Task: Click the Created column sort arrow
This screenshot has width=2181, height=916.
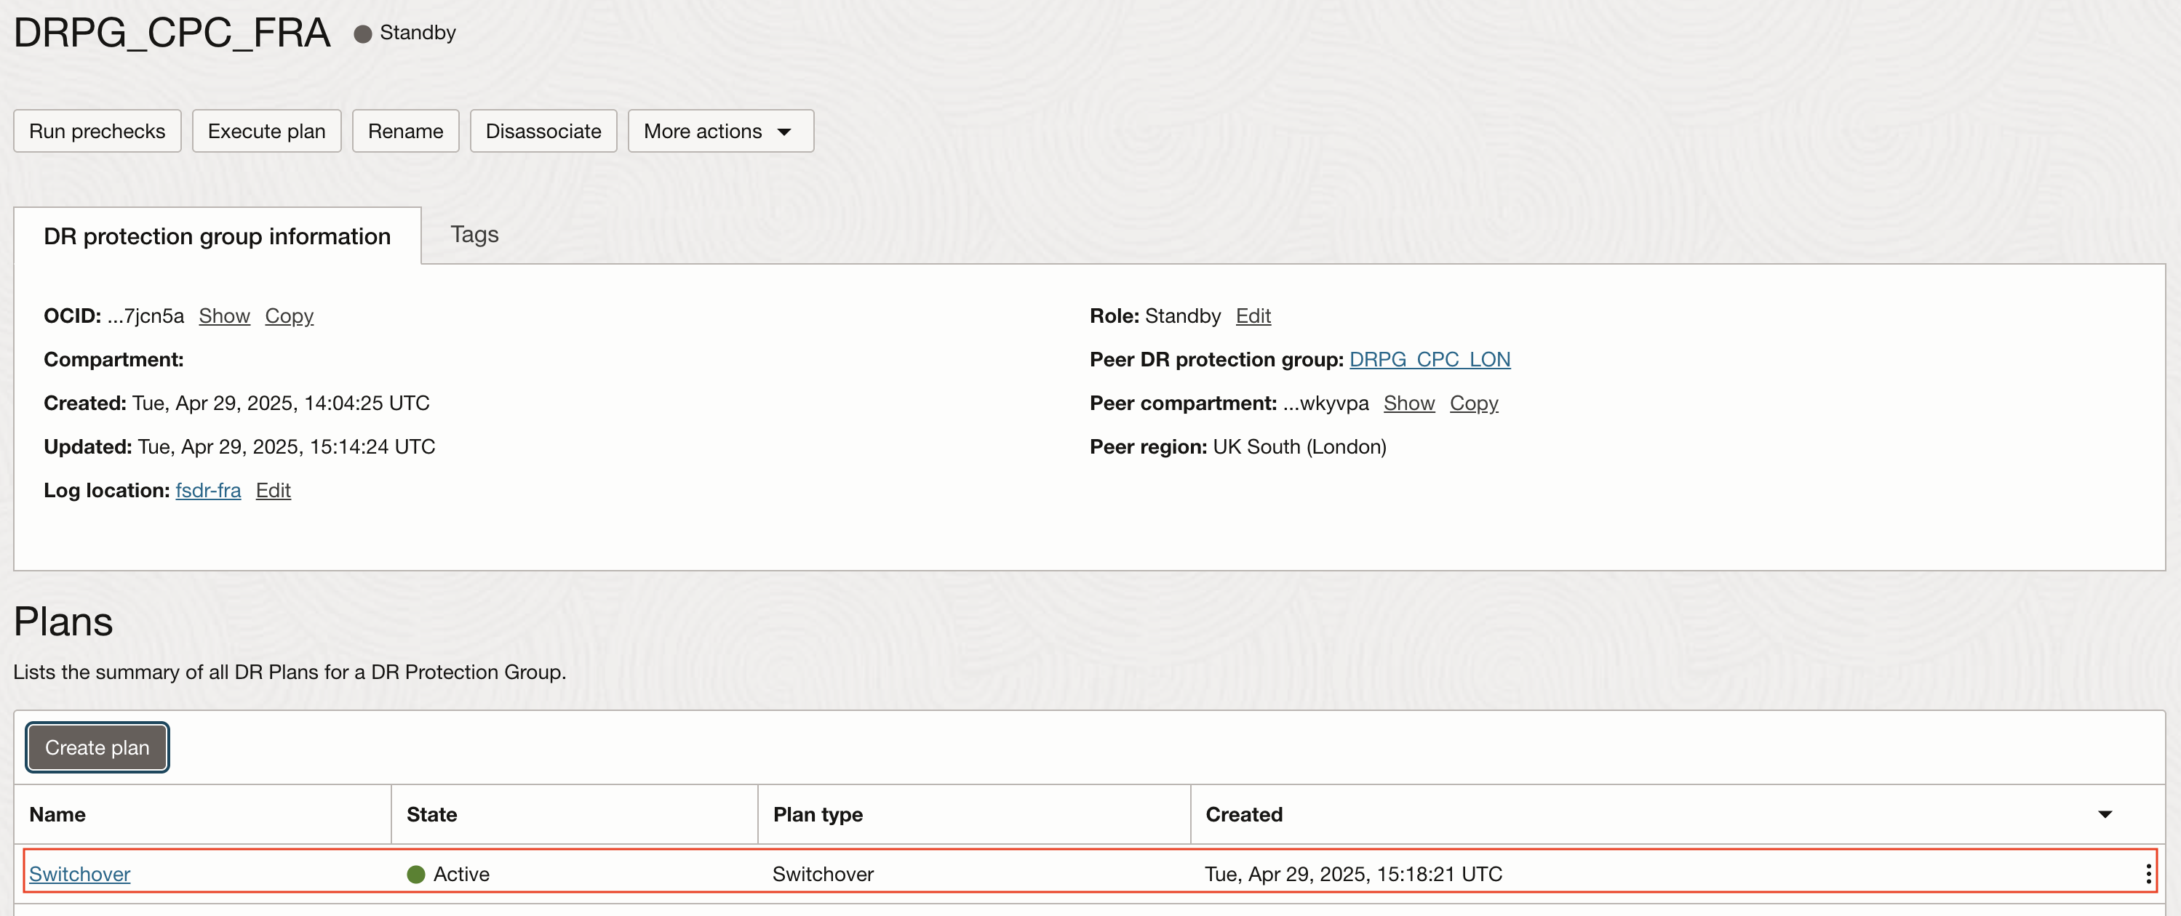Action: (x=2105, y=814)
